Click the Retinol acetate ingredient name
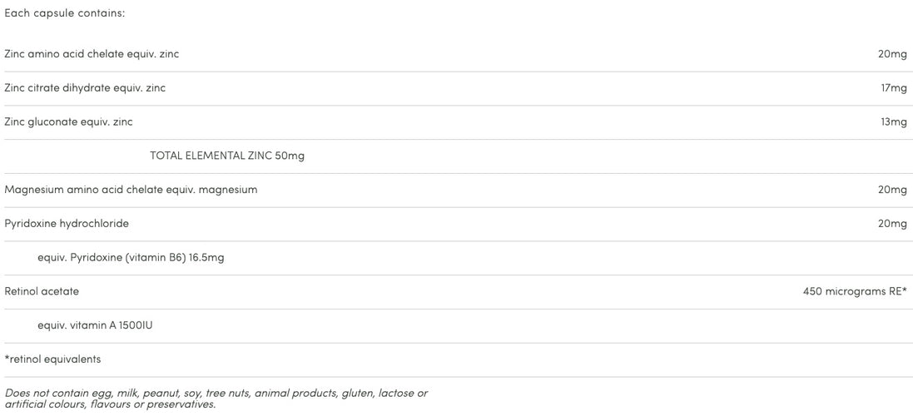The width and height of the screenshot is (913, 416). point(42,292)
